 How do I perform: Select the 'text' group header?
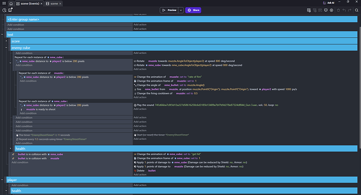click(182, 35)
